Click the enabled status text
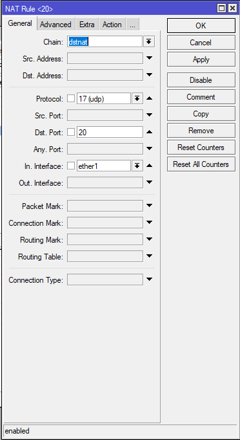This screenshot has width=240, height=440. pos(17,431)
